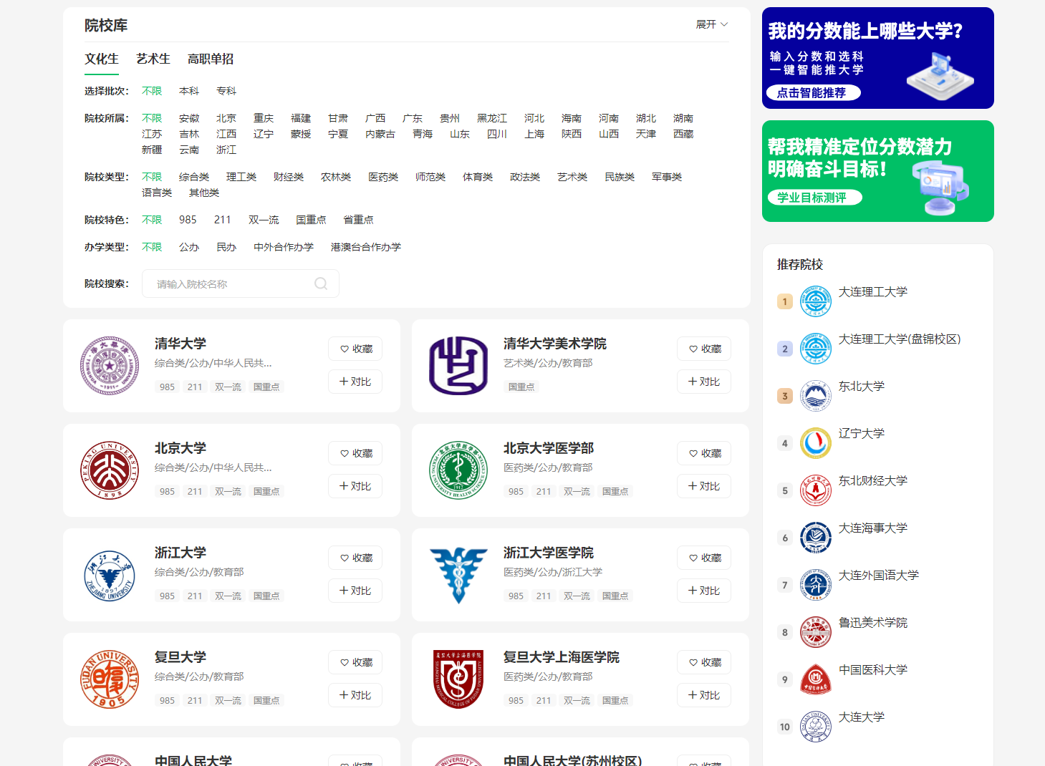
Task: Select 本科 batch filter
Action: coord(189,91)
